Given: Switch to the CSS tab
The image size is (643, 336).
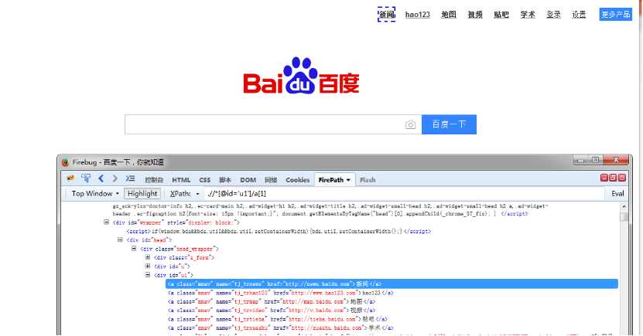Looking at the screenshot, I should [x=204, y=180].
